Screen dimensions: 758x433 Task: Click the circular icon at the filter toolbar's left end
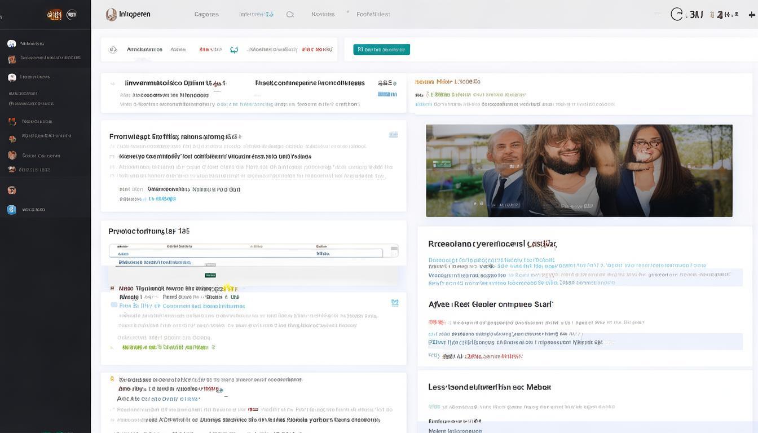[x=113, y=50]
